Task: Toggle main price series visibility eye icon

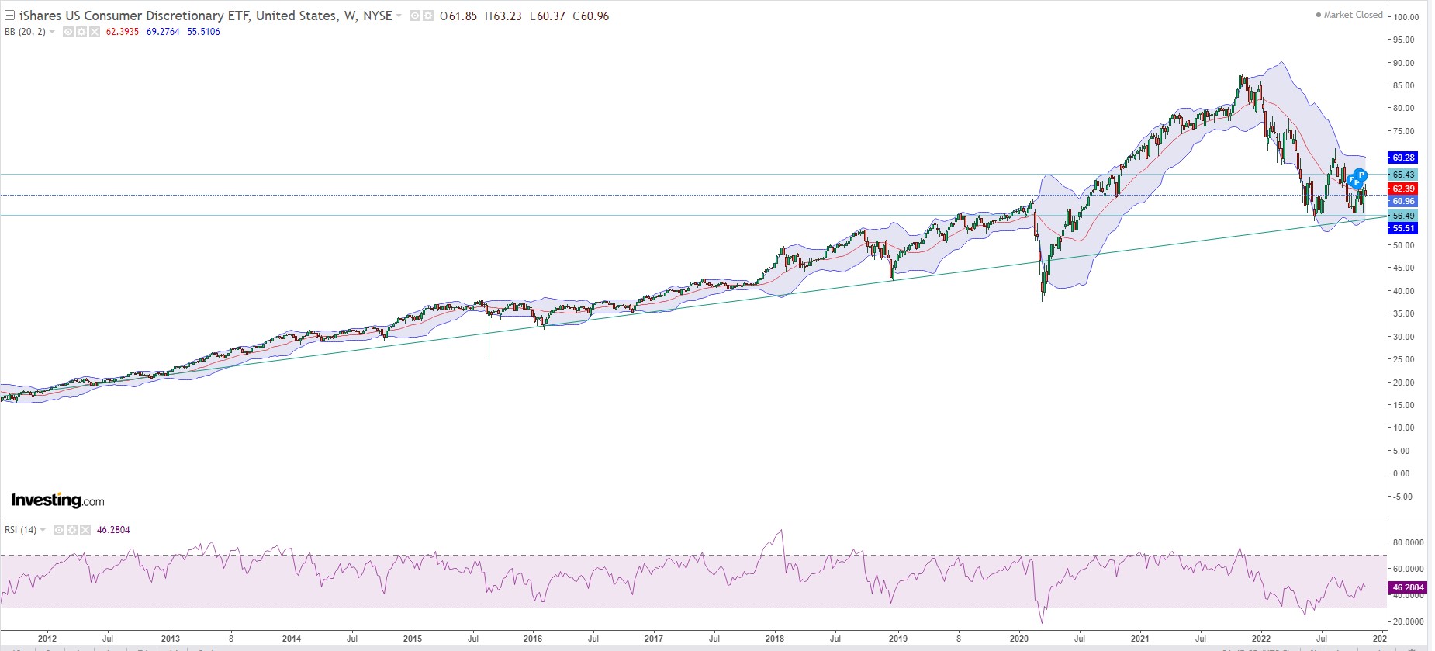Action: (415, 16)
